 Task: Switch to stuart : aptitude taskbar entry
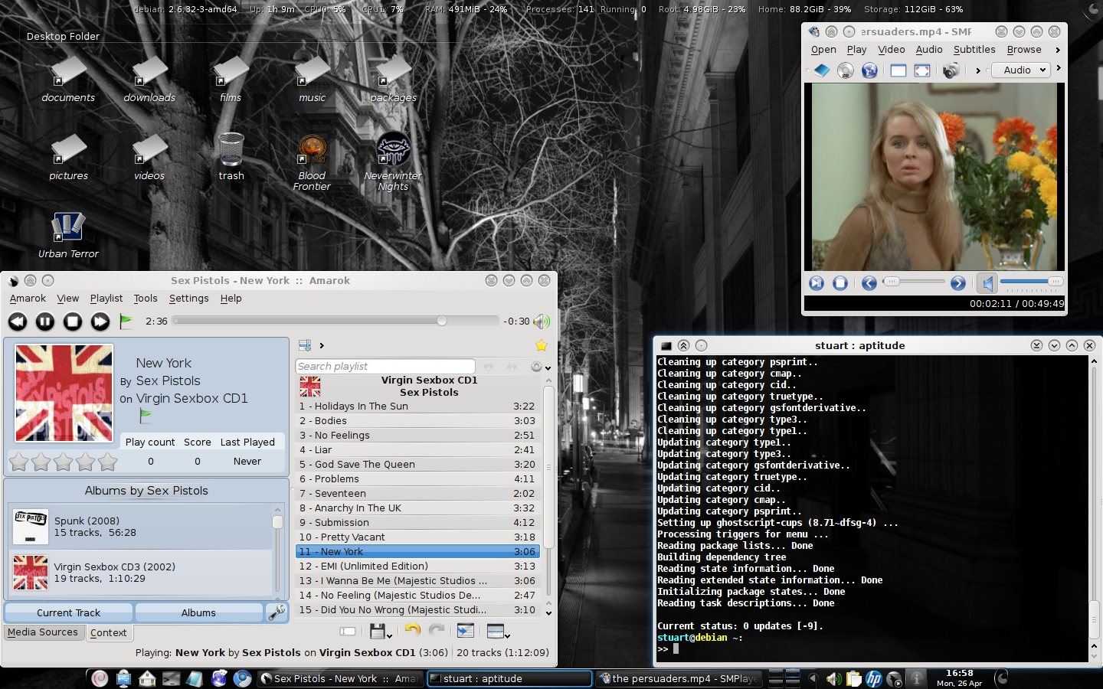click(x=509, y=678)
